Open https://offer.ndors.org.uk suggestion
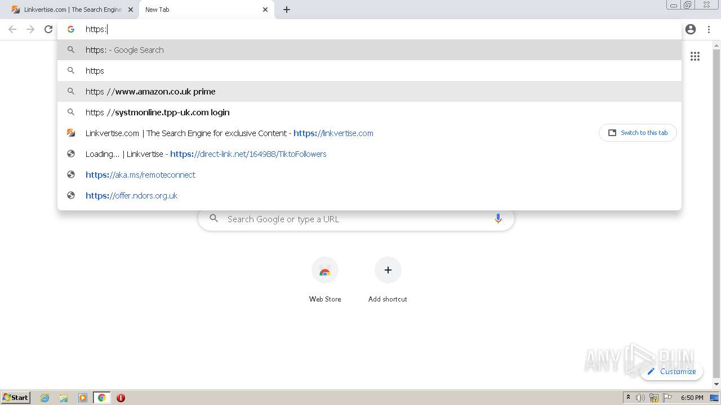This screenshot has width=721, height=405. coord(370,196)
